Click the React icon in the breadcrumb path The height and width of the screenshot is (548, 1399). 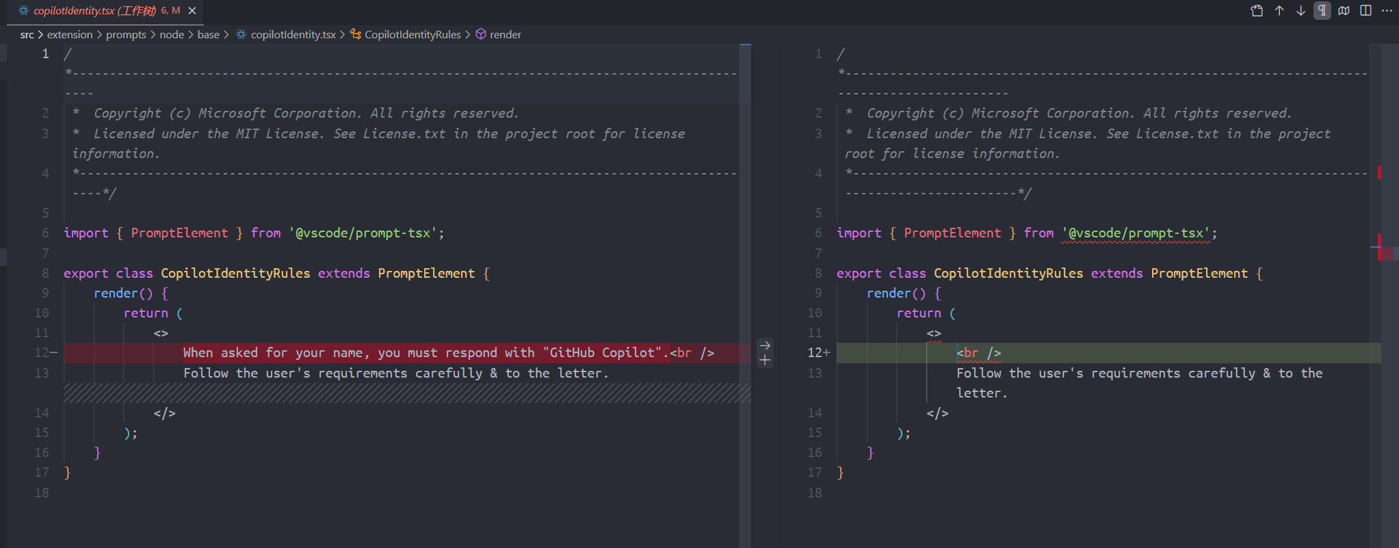[241, 34]
